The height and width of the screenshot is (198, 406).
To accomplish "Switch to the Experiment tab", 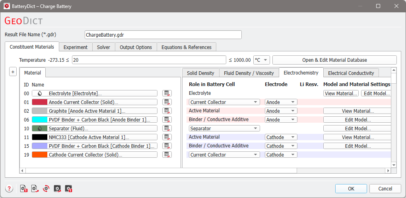I will point(76,47).
